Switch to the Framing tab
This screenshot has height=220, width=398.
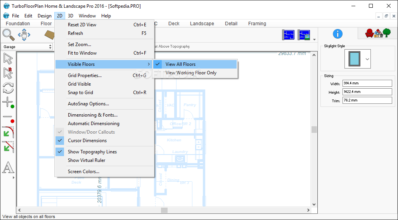(257, 24)
